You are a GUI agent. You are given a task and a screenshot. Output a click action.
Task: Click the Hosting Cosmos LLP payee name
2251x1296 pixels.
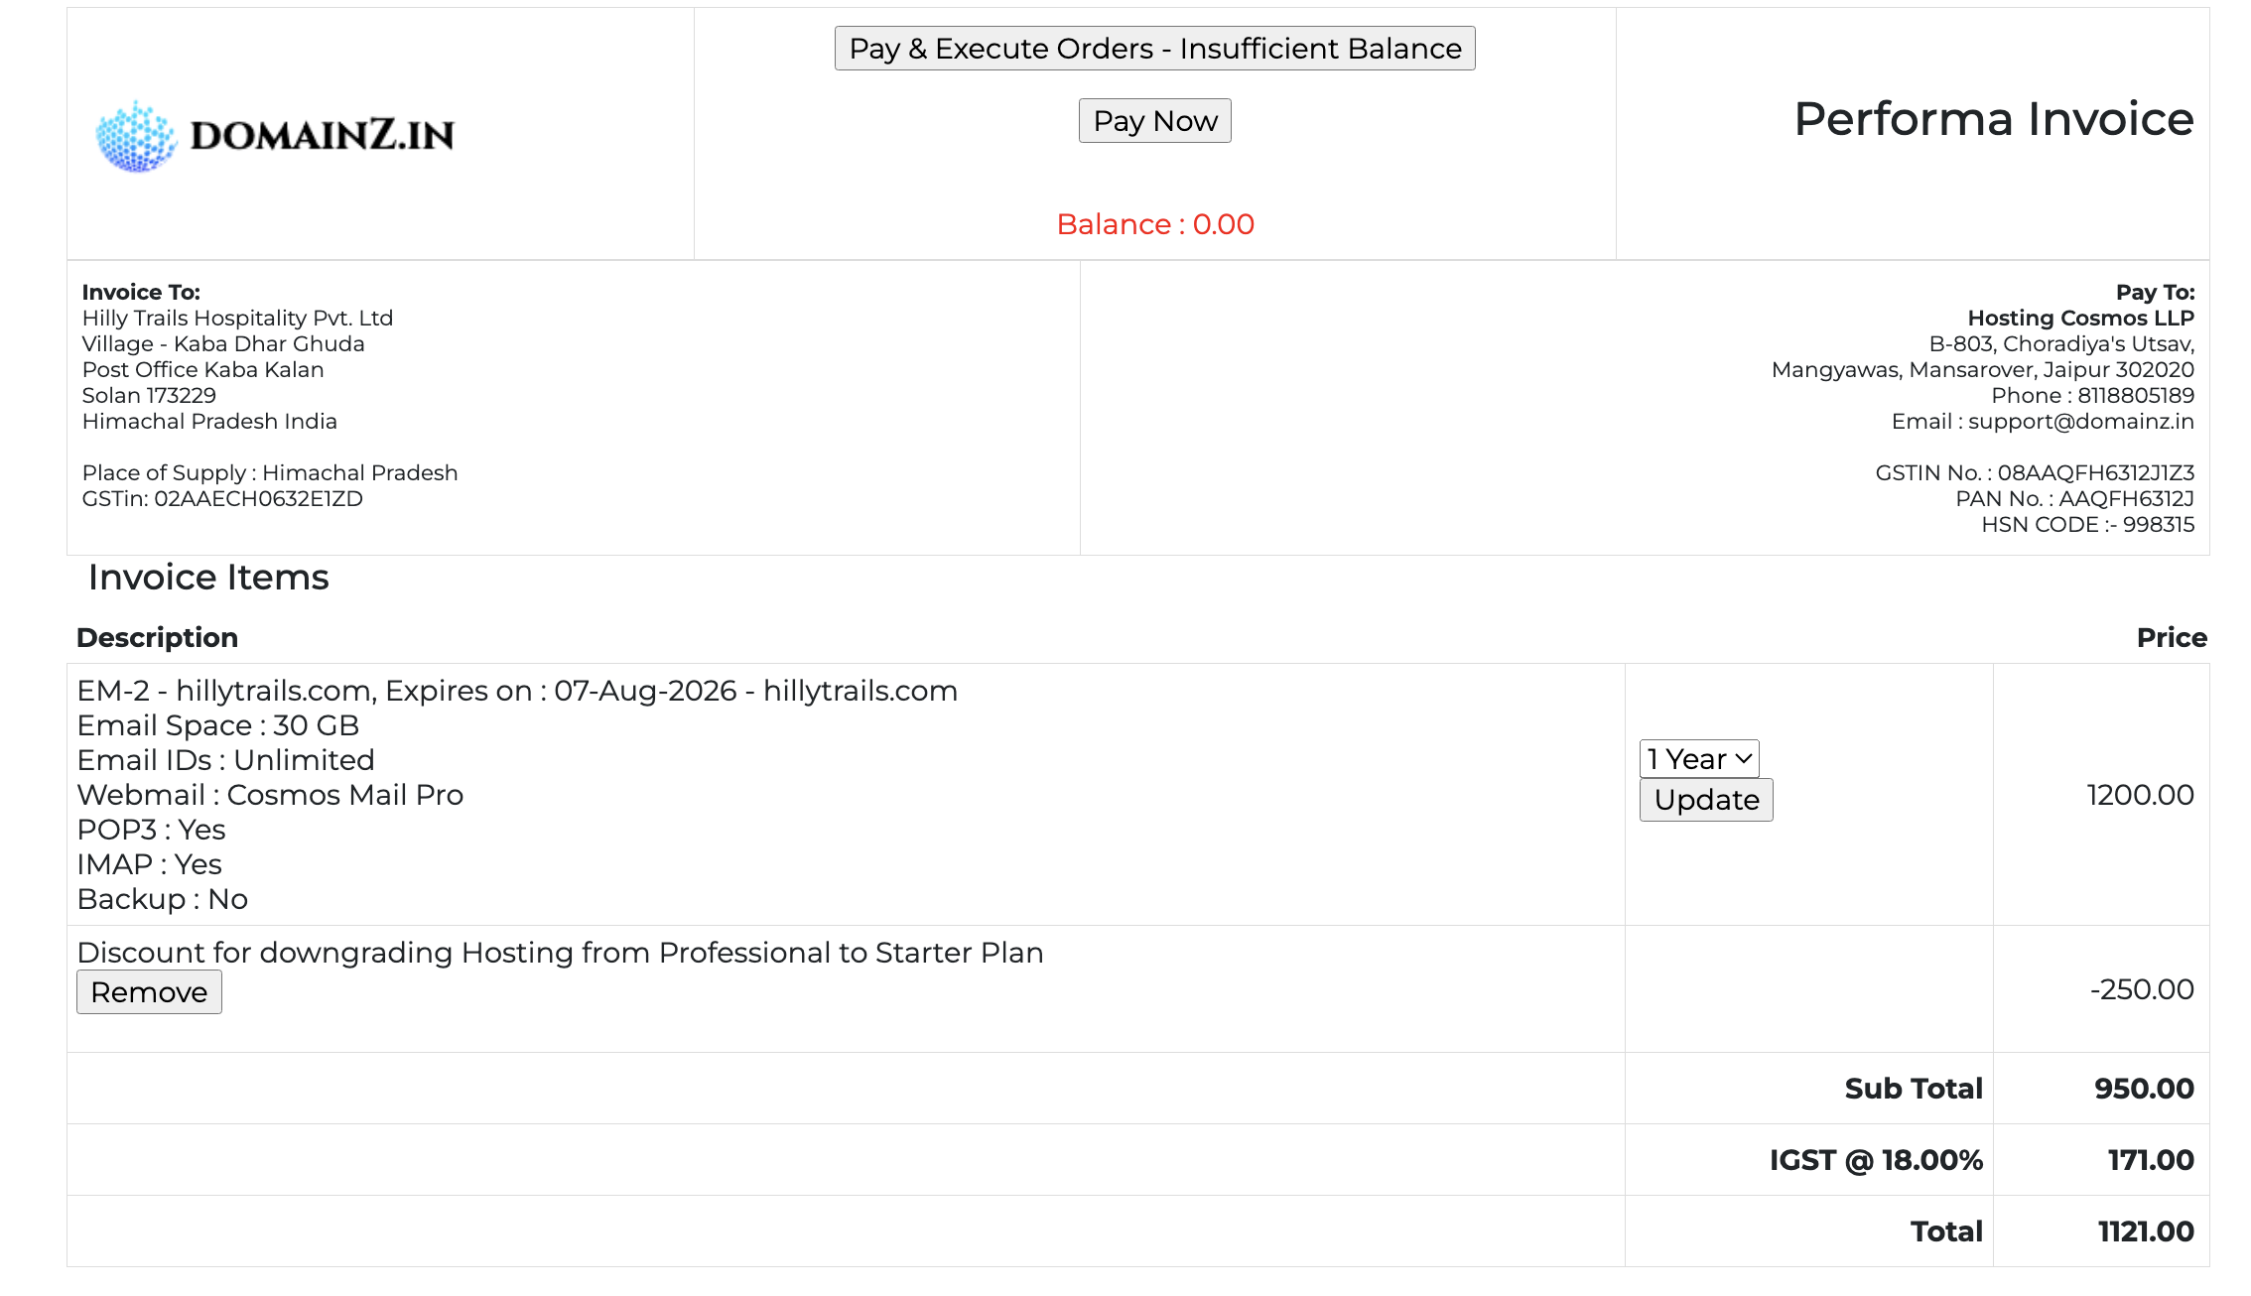(2080, 319)
